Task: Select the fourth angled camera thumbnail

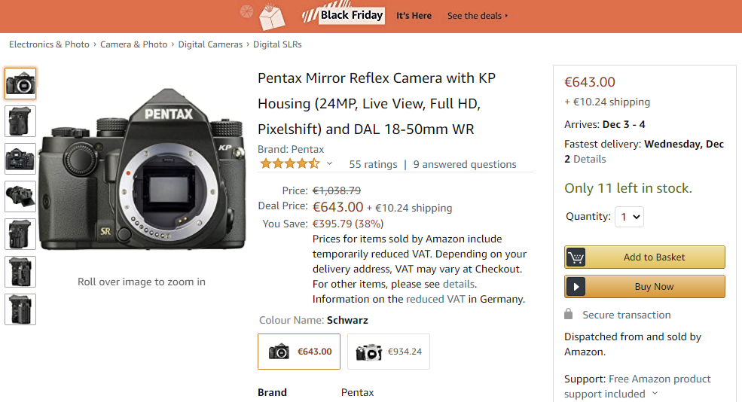Action: pyautogui.click(x=20, y=196)
